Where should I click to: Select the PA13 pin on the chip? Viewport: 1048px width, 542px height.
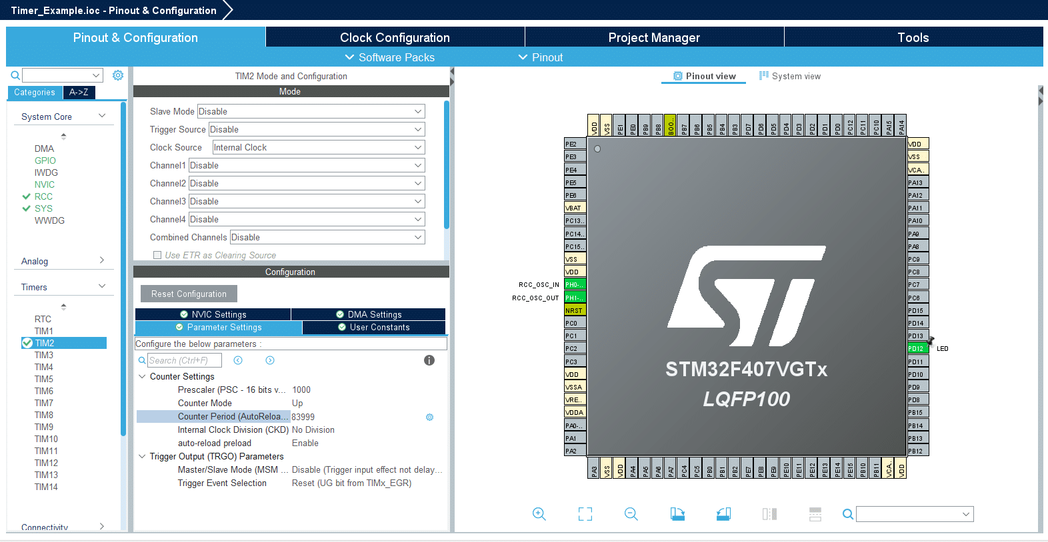pyautogui.click(x=918, y=182)
